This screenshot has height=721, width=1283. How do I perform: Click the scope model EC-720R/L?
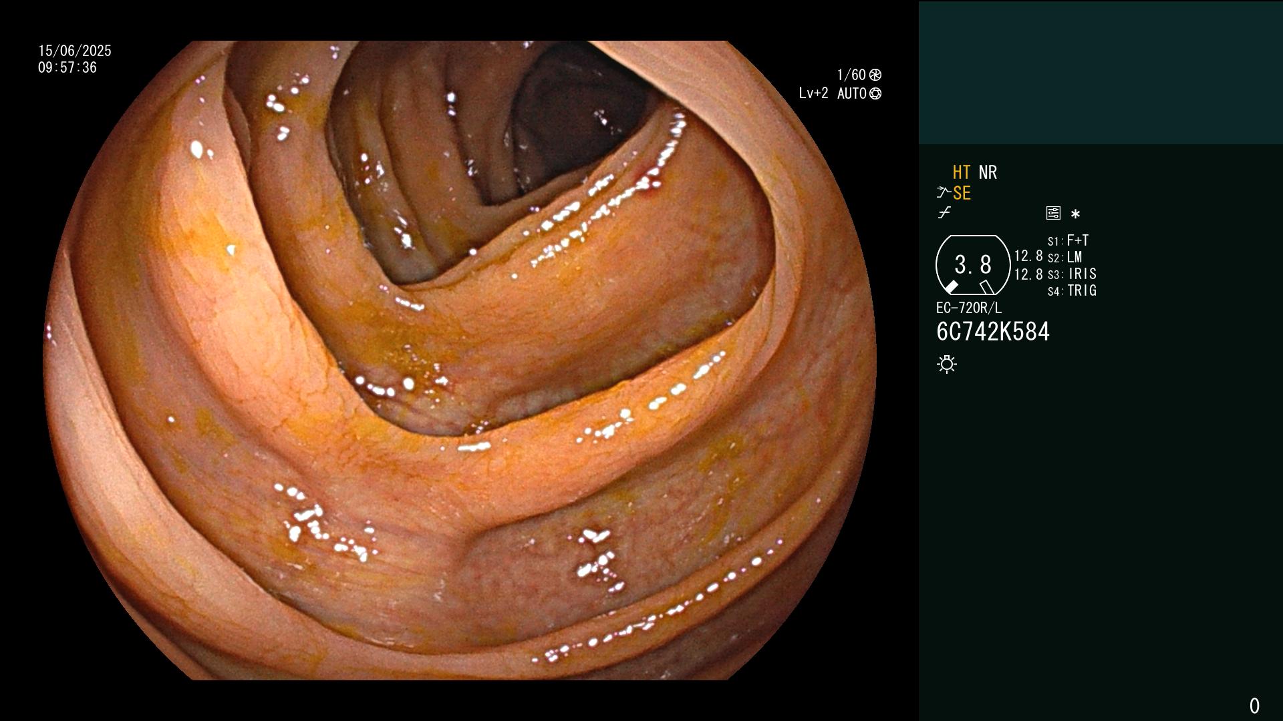(x=969, y=308)
